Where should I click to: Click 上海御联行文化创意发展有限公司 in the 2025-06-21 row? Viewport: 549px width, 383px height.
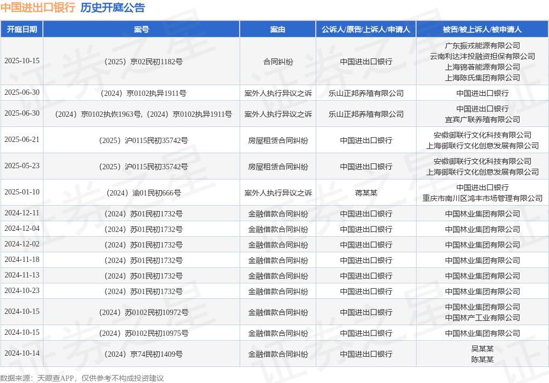(x=483, y=146)
